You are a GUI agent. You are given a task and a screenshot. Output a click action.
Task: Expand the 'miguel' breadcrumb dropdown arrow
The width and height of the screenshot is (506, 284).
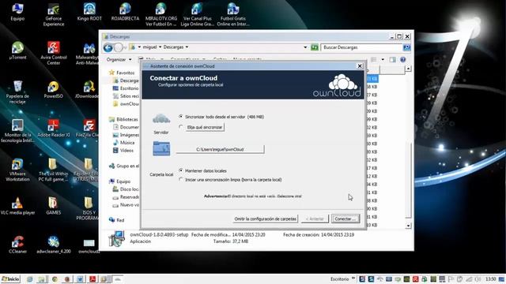tap(160, 47)
